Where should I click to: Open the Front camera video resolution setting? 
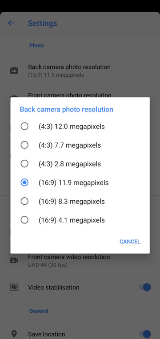tap(80, 260)
